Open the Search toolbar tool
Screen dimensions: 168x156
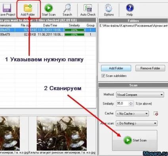coord(67,10)
